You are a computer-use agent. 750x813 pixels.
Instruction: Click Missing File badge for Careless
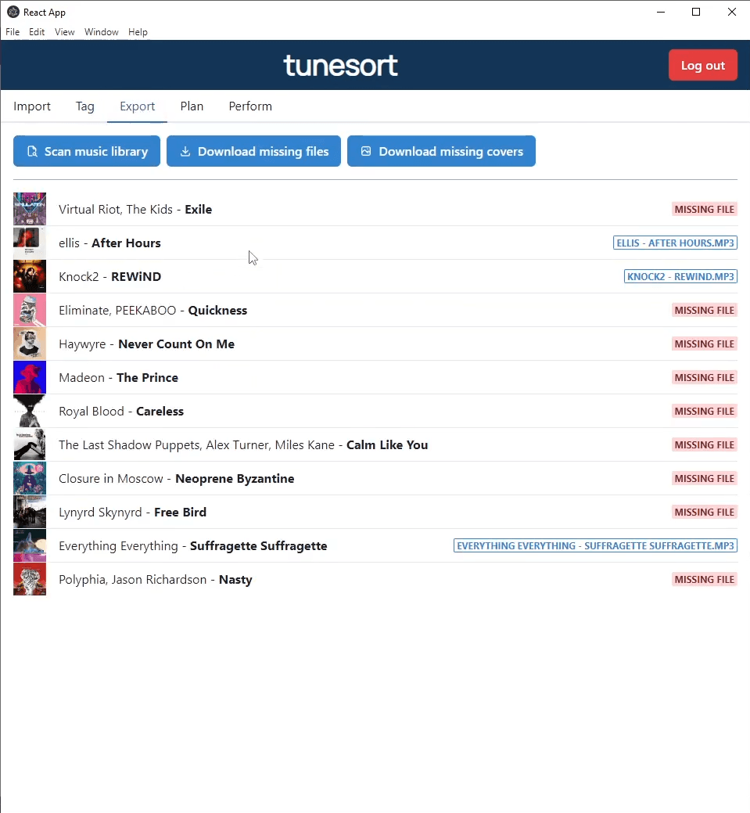(x=704, y=411)
